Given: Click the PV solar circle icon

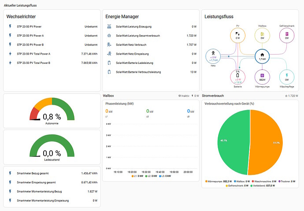Looking at the screenshot, I should pos(238,36).
